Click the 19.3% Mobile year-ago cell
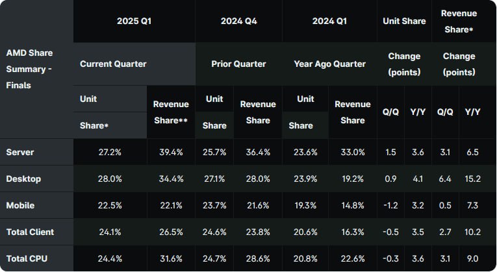Image resolution: width=497 pixels, height=272 pixels. tap(305, 205)
